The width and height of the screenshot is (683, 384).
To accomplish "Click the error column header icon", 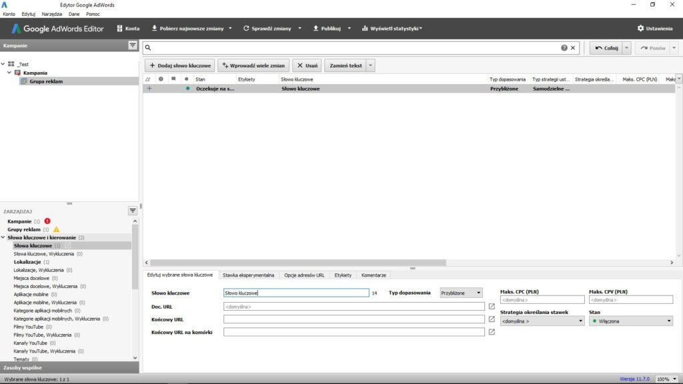I will (x=161, y=79).
